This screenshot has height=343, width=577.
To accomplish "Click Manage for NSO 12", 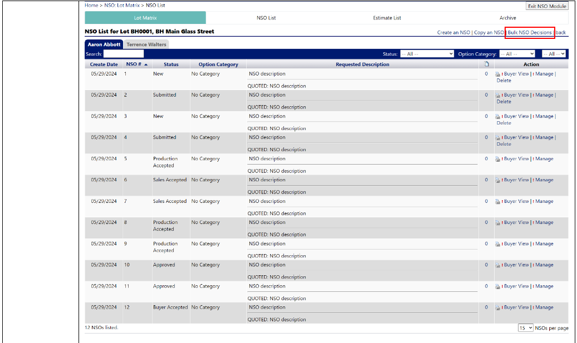I will tap(544, 307).
